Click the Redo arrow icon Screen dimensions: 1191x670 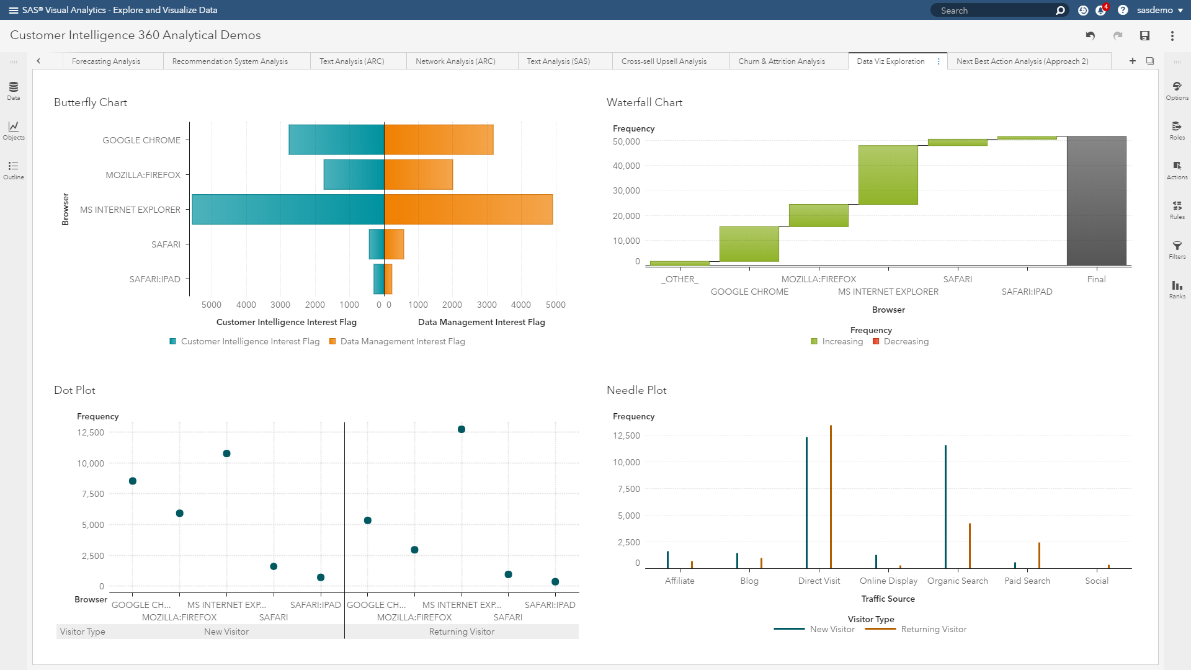1118,36
